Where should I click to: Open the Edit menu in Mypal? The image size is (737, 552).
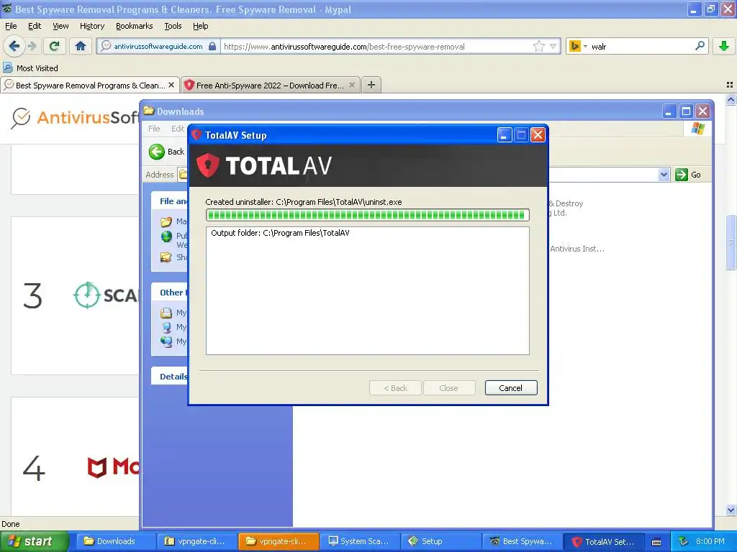coord(35,26)
